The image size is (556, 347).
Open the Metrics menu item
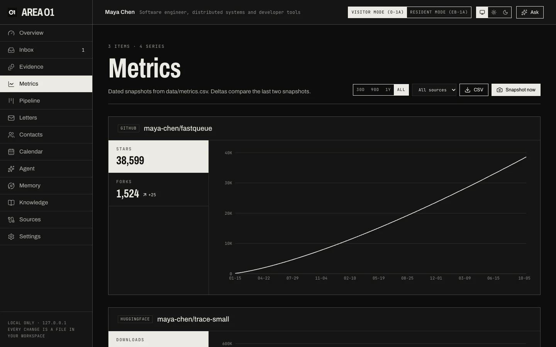[x=46, y=84]
